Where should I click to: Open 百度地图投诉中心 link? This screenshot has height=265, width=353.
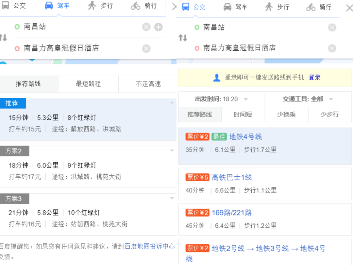pyautogui.click(x=150, y=246)
